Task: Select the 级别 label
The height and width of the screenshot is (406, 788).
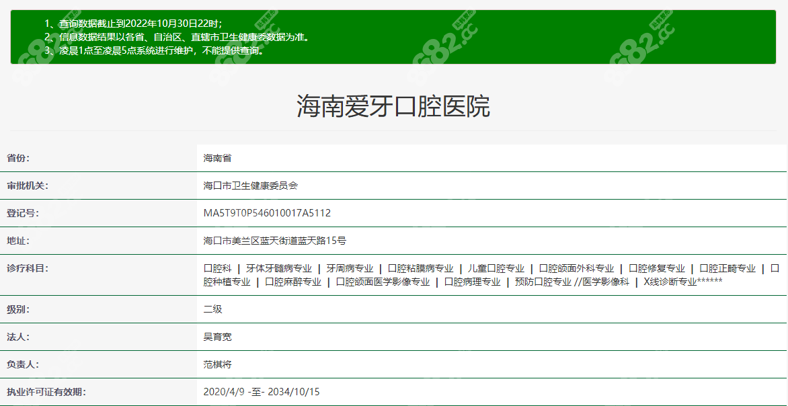Action: pos(18,309)
